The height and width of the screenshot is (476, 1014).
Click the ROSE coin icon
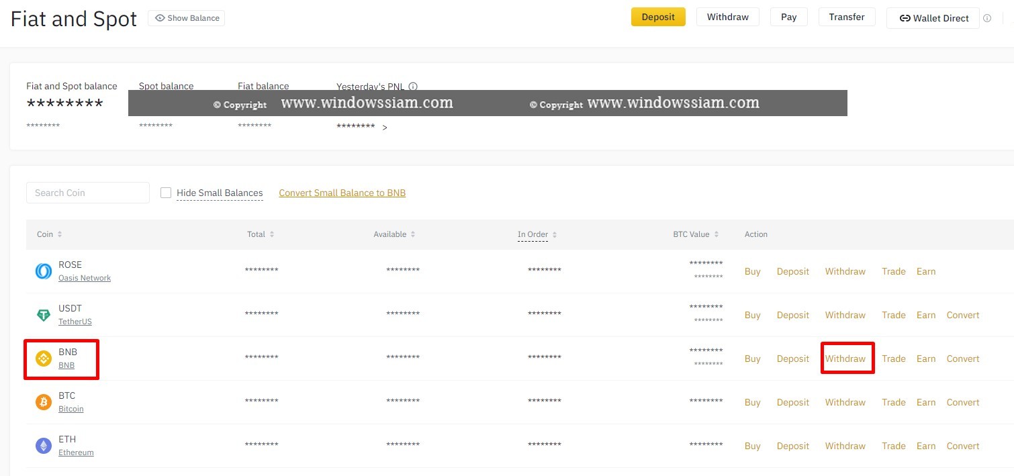point(44,271)
